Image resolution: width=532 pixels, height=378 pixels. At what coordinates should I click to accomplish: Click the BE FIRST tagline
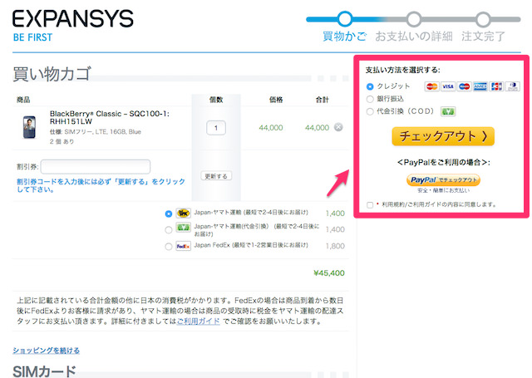32,37
